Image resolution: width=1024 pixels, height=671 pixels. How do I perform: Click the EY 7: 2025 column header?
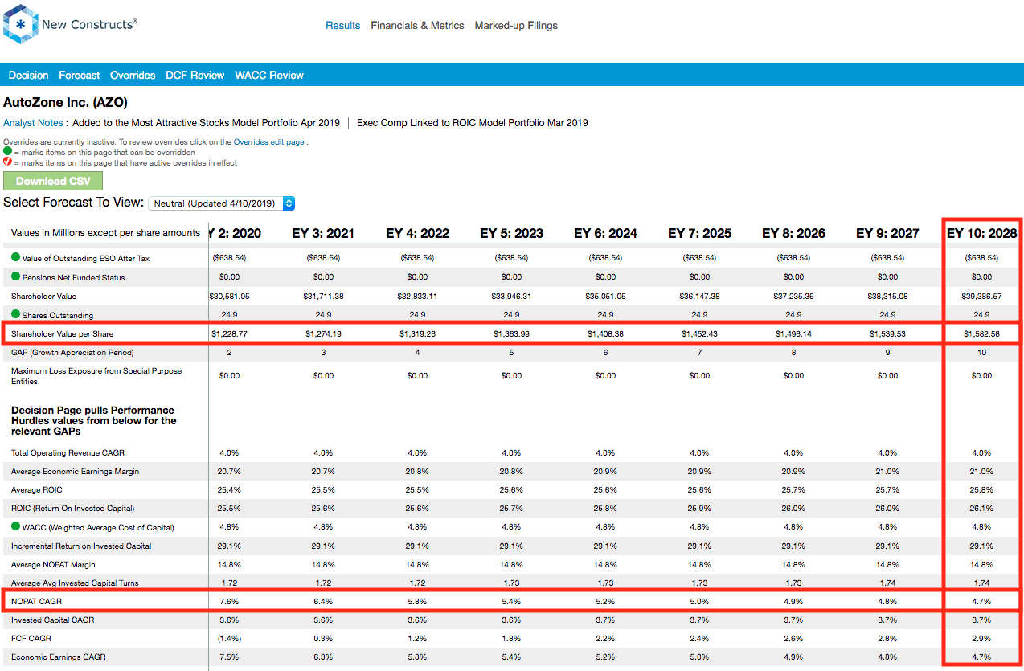(699, 233)
